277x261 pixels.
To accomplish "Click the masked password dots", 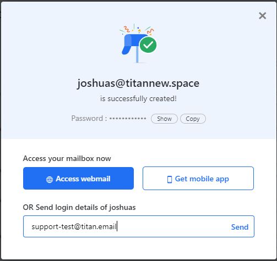I will click(x=128, y=119).
